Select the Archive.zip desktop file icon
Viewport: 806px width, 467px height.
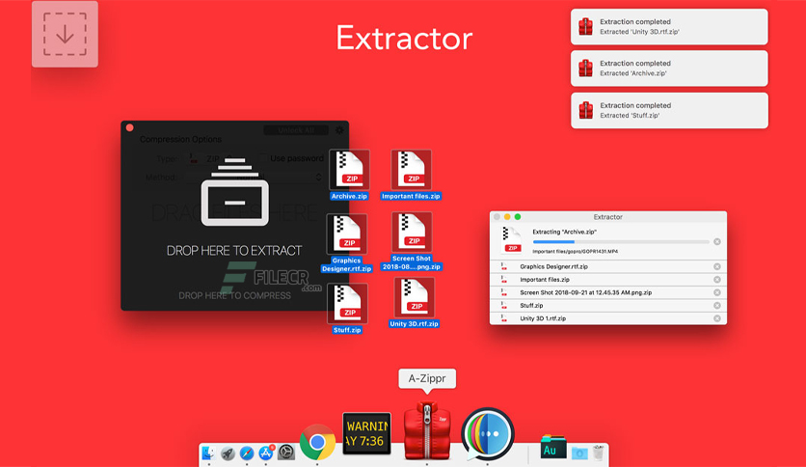349,170
